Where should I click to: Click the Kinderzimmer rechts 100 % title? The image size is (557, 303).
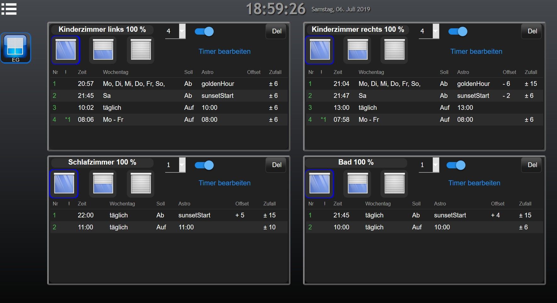pyautogui.click(x=358, y=30)
